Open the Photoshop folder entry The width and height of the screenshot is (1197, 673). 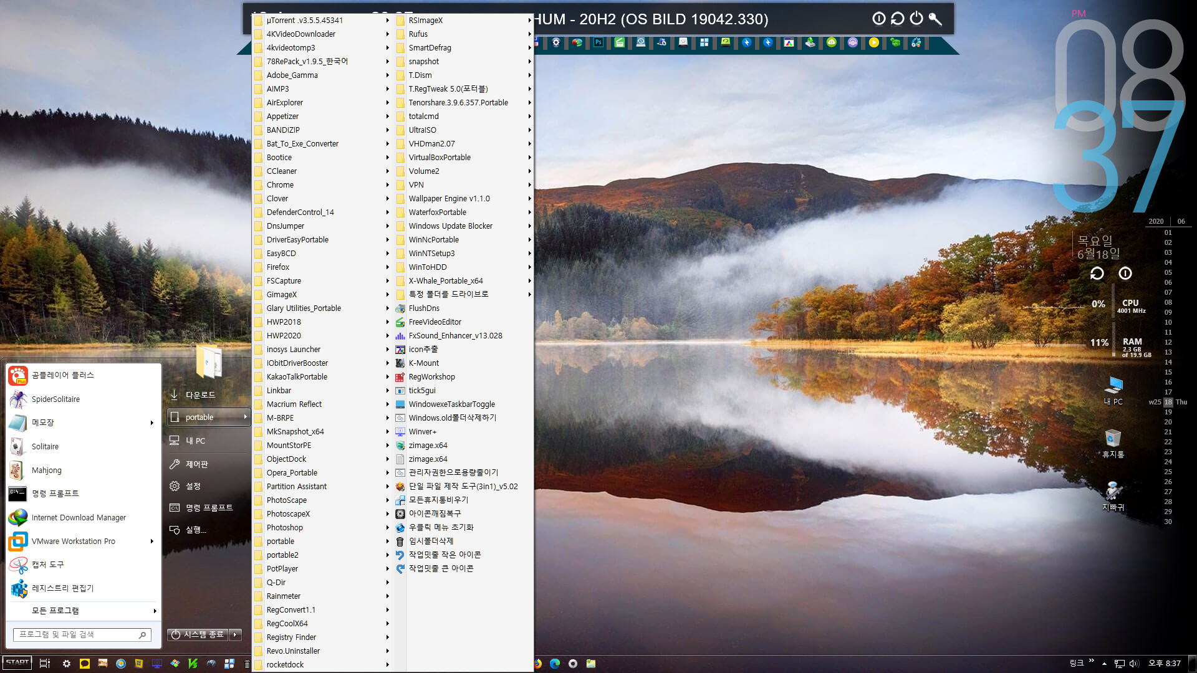(x=322, y=528)
